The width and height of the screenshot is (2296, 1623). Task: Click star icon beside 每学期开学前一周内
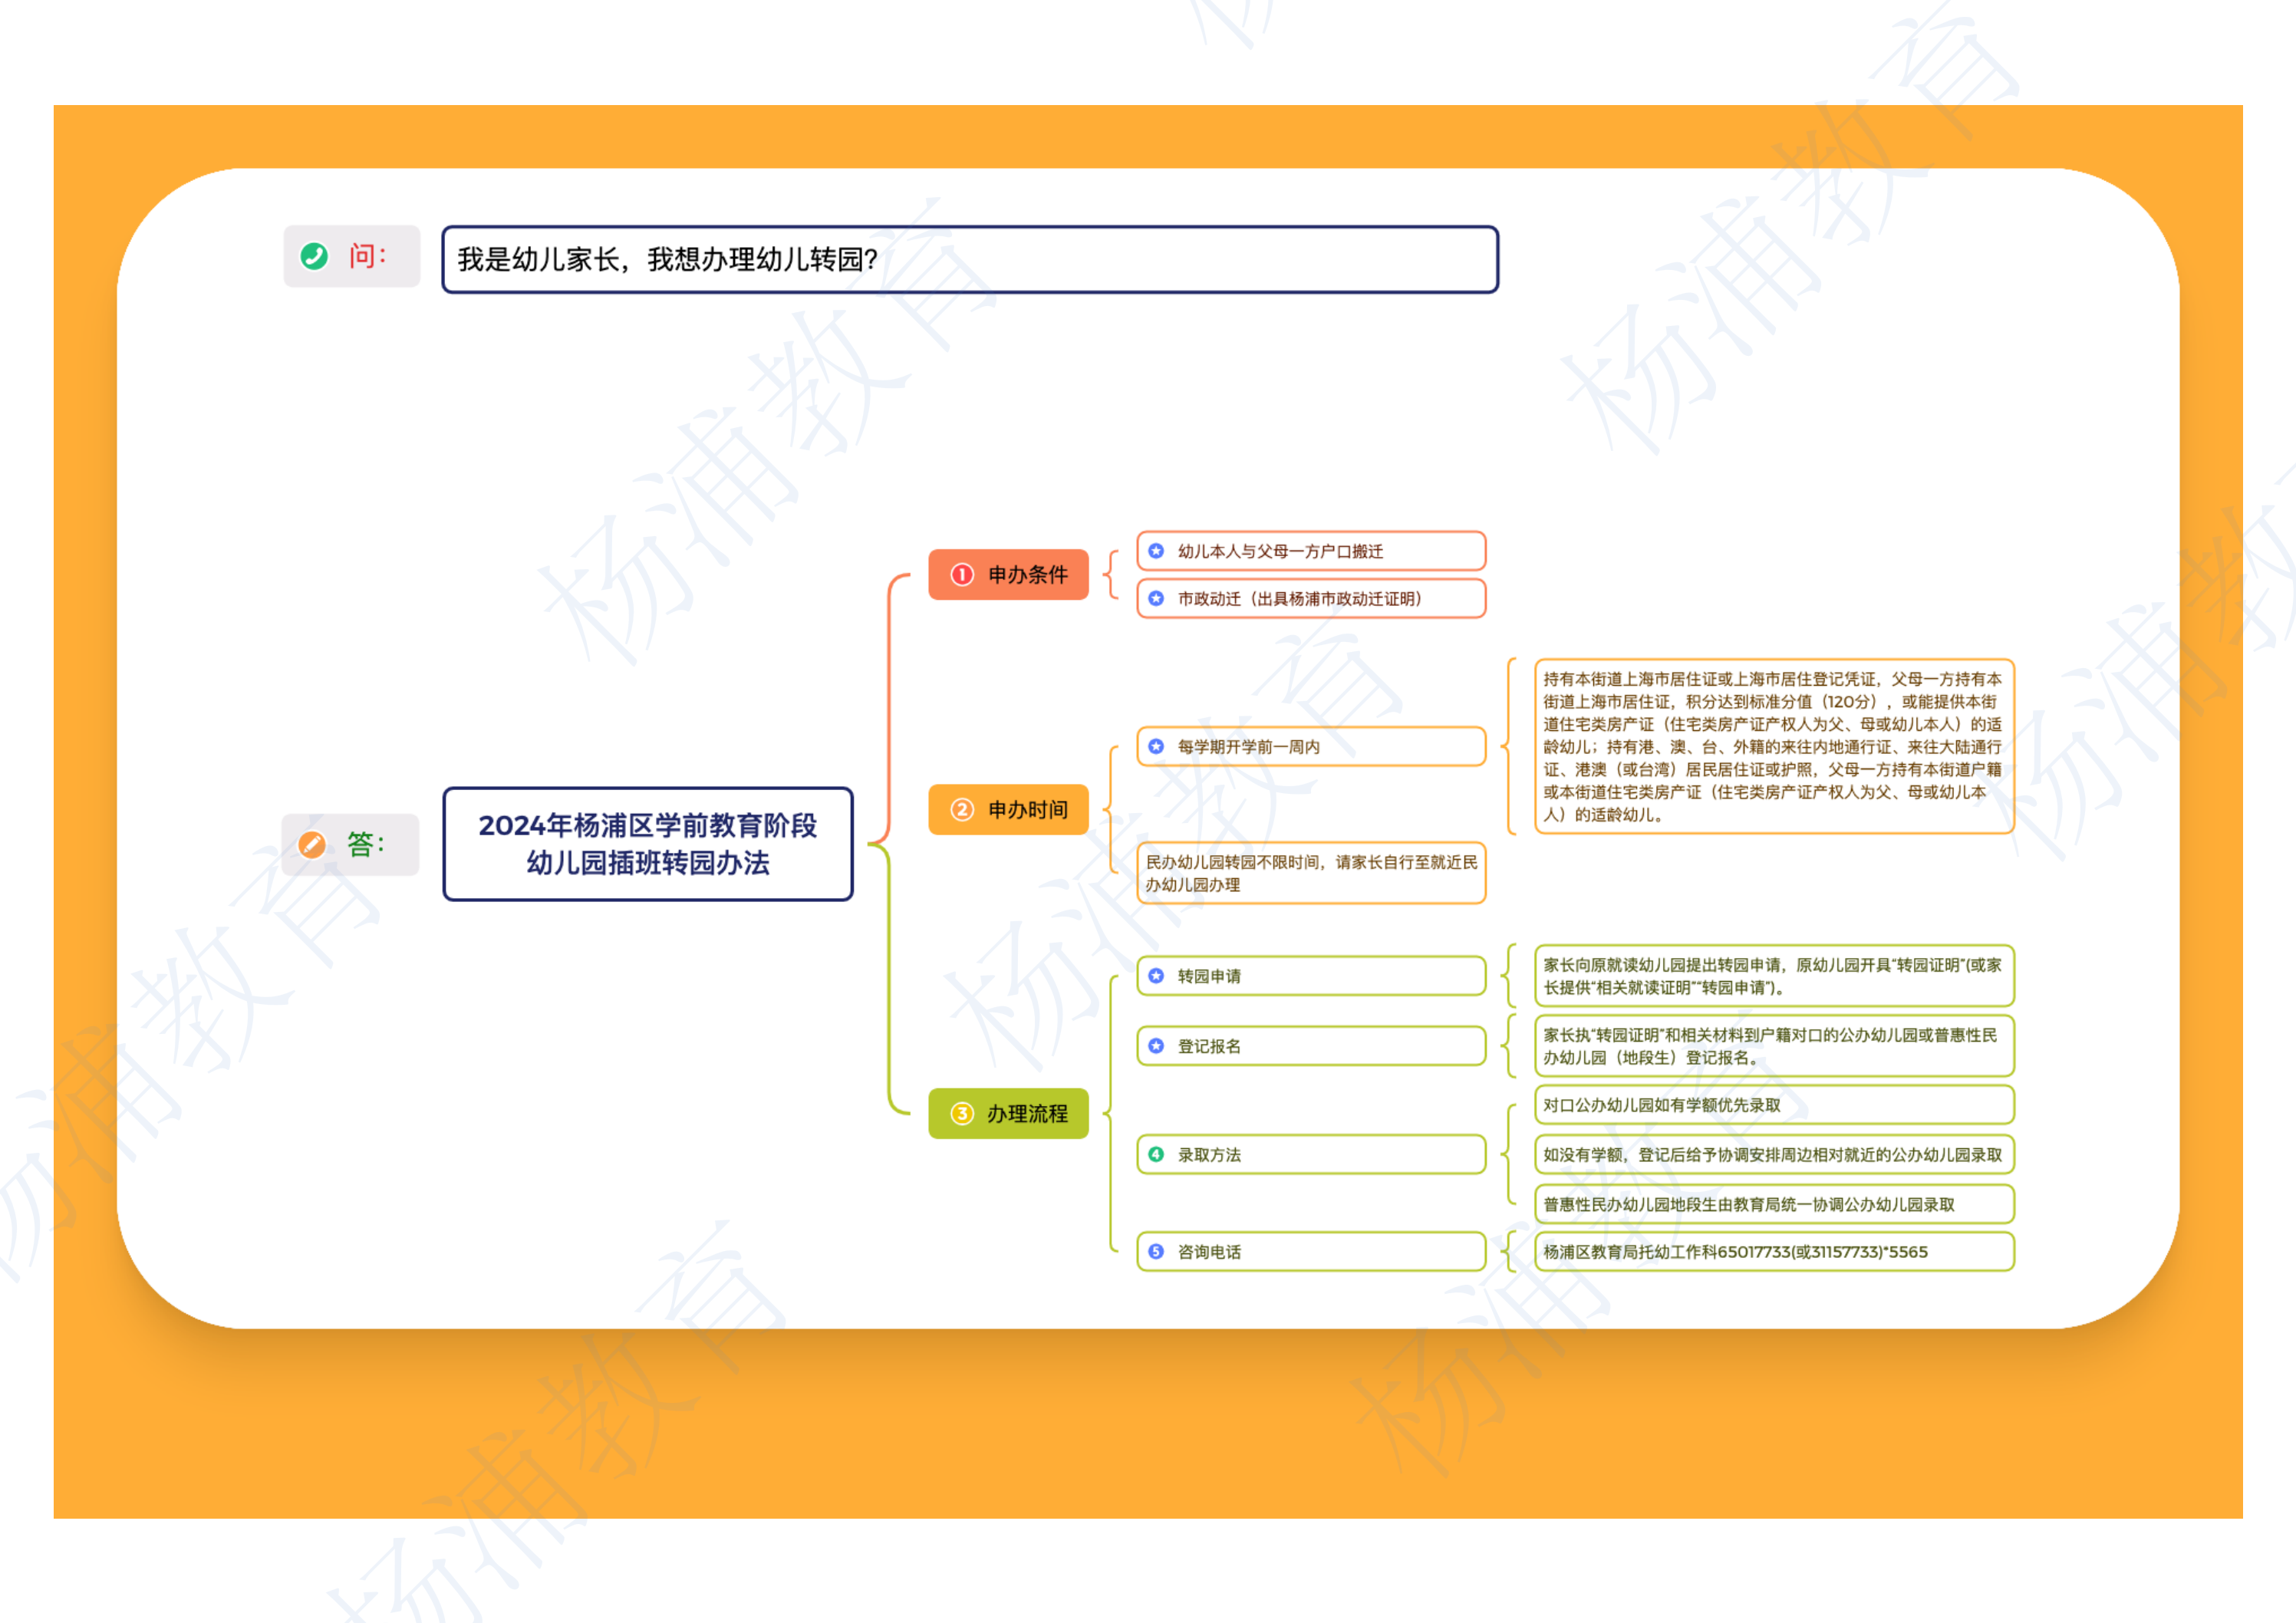(1156, 746)
